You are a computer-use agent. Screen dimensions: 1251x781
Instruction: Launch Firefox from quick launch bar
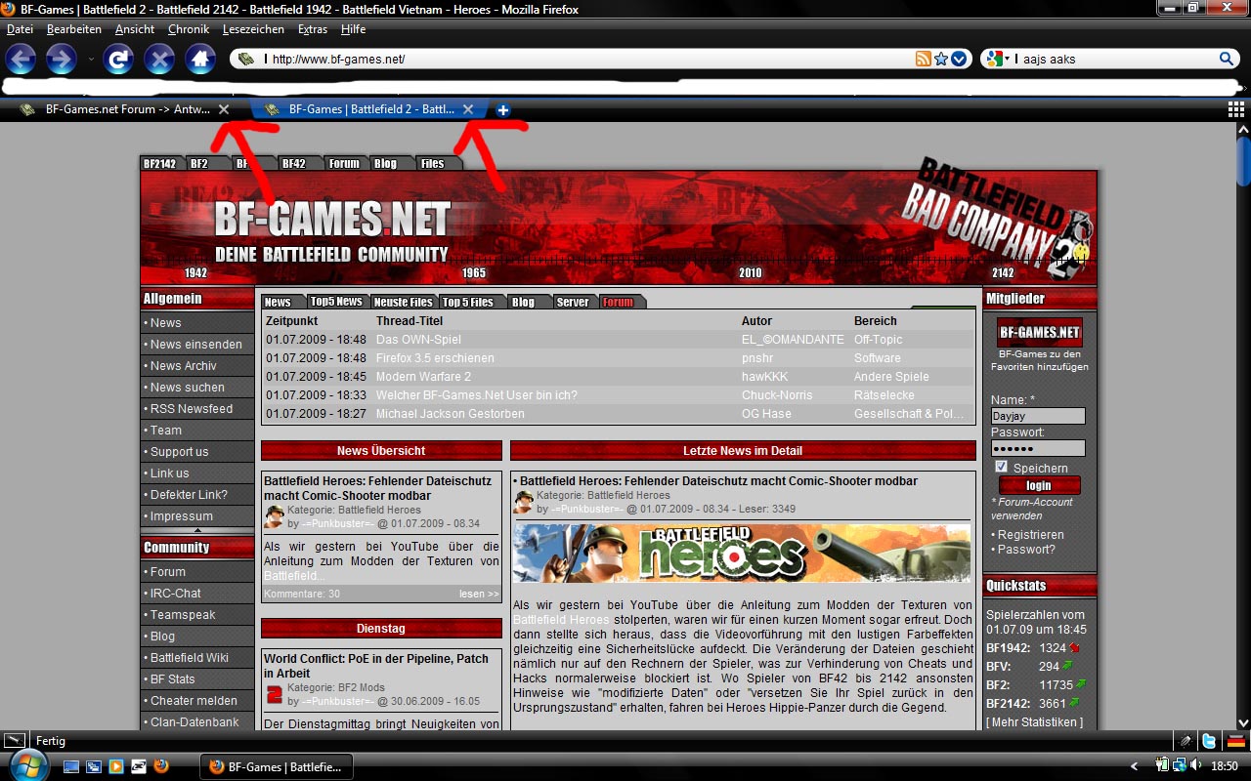[160, 766]
